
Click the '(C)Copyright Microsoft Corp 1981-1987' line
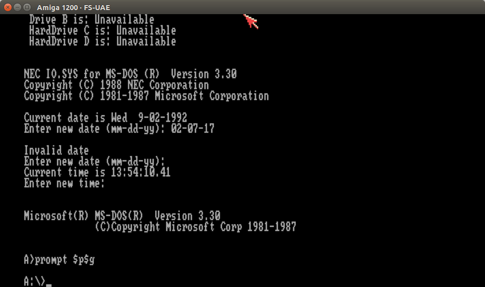[196, 227]
